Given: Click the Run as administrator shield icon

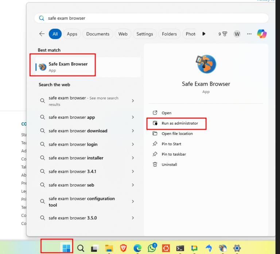Looking at the screenshot, I should click(155, 123).
